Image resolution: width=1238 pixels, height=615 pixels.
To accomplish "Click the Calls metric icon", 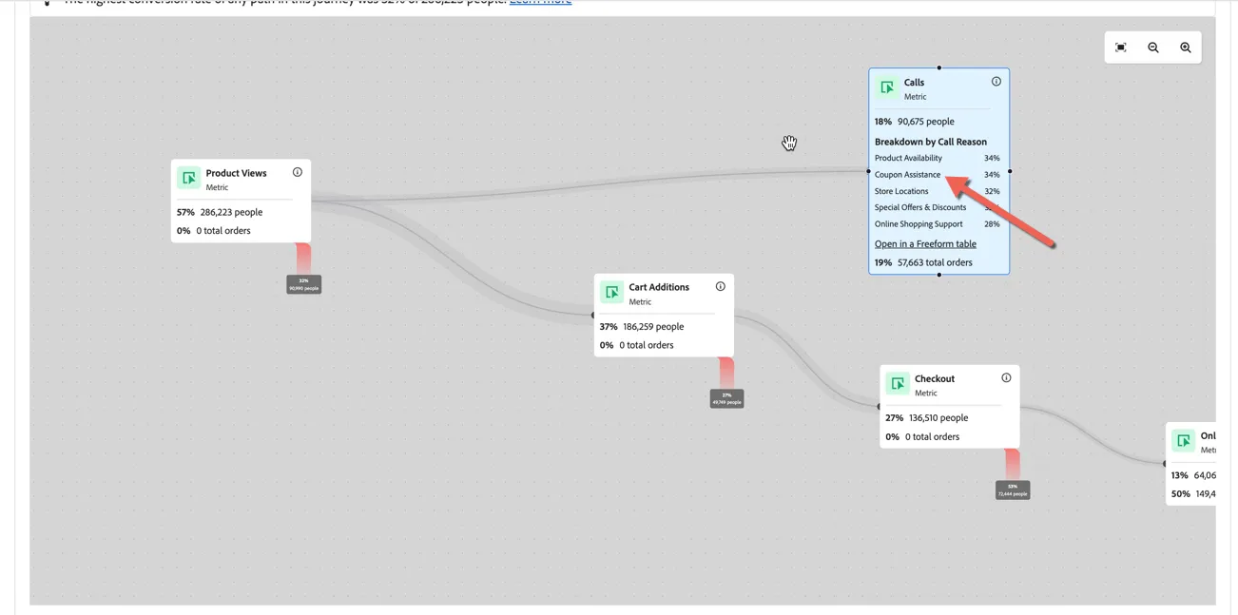I will pyautogui.click(x=887, y=87).
